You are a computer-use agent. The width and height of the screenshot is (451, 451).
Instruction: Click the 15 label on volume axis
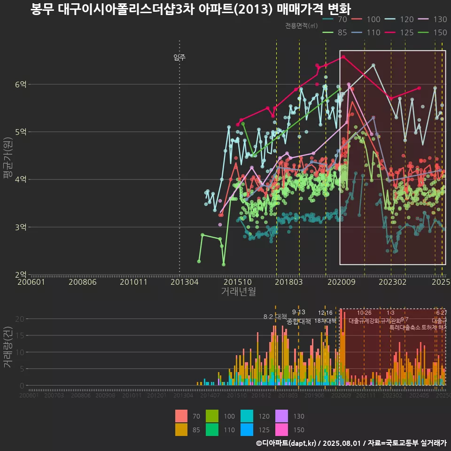[20, 335]
